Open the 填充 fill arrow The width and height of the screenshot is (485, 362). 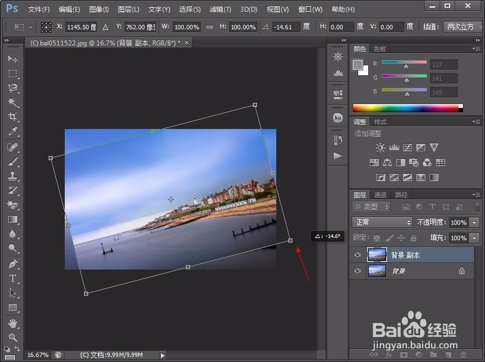coord(474,238)
